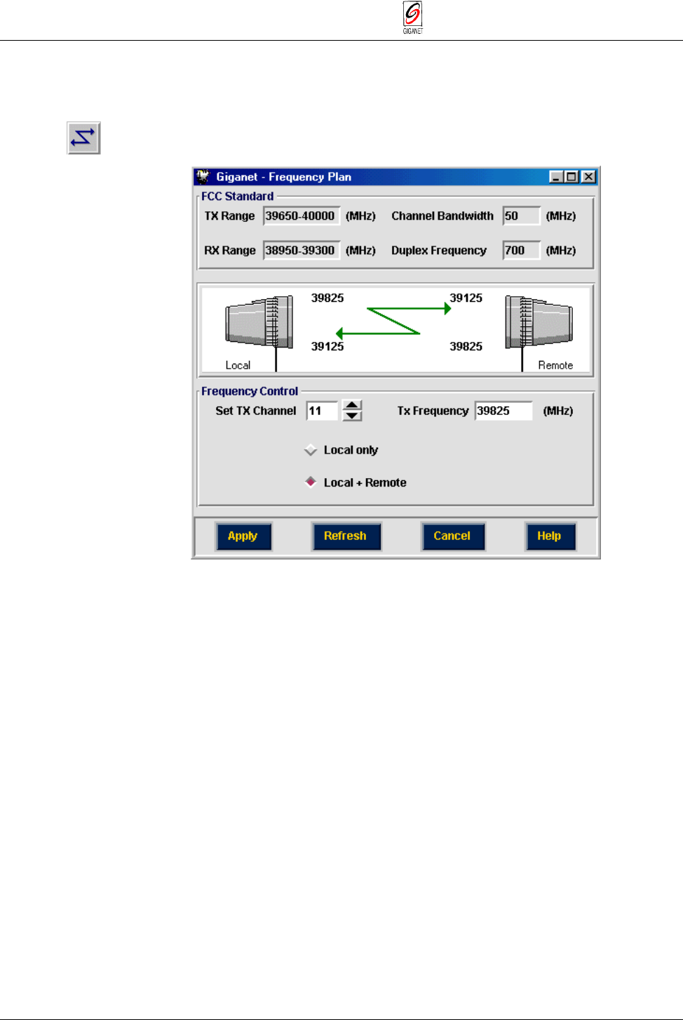683x1020 pixels.
Task: Click the Tx Frequency label
Action: 433,411
